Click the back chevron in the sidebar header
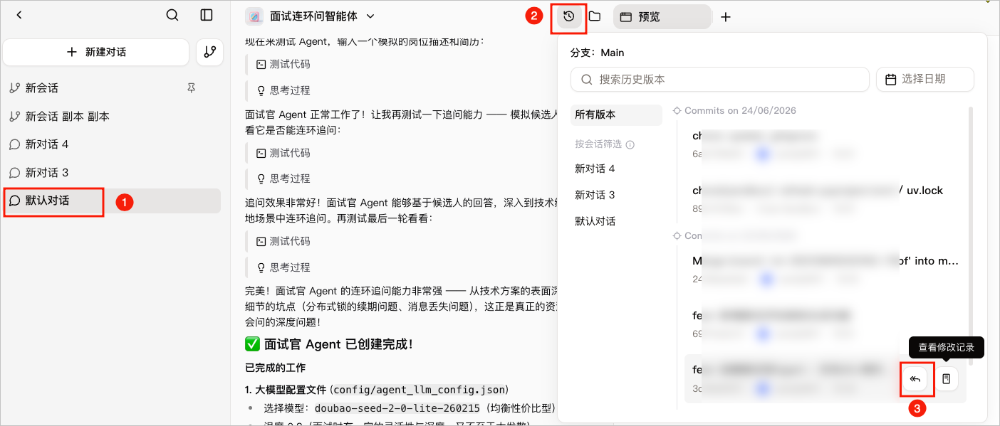 click(x=19, y=15)
